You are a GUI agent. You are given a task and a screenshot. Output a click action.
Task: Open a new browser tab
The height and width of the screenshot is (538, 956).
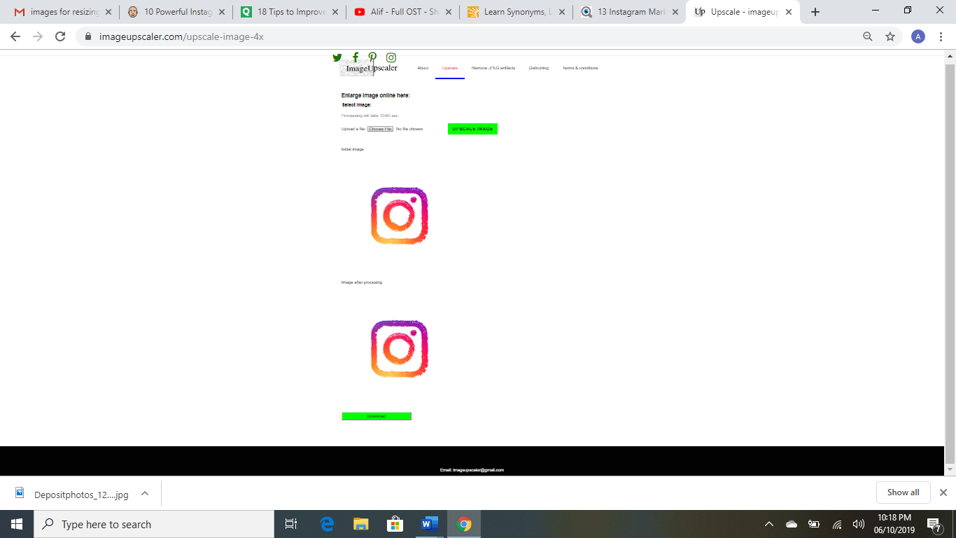coord(815,12)
